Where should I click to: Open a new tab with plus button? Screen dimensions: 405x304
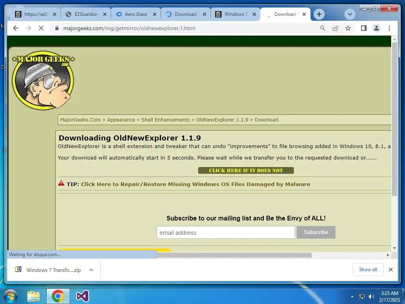pos(319,14)
